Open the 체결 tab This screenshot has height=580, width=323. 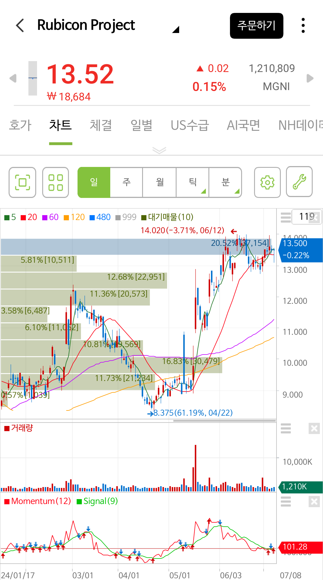click(x=101, y=125)
